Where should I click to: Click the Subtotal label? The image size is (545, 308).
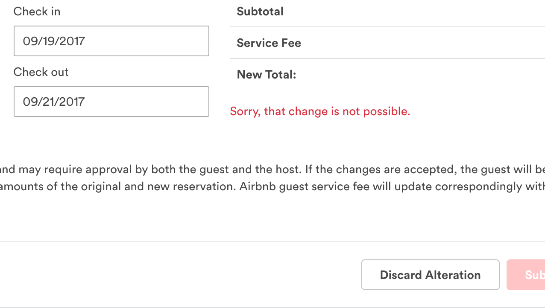point(260,12)
